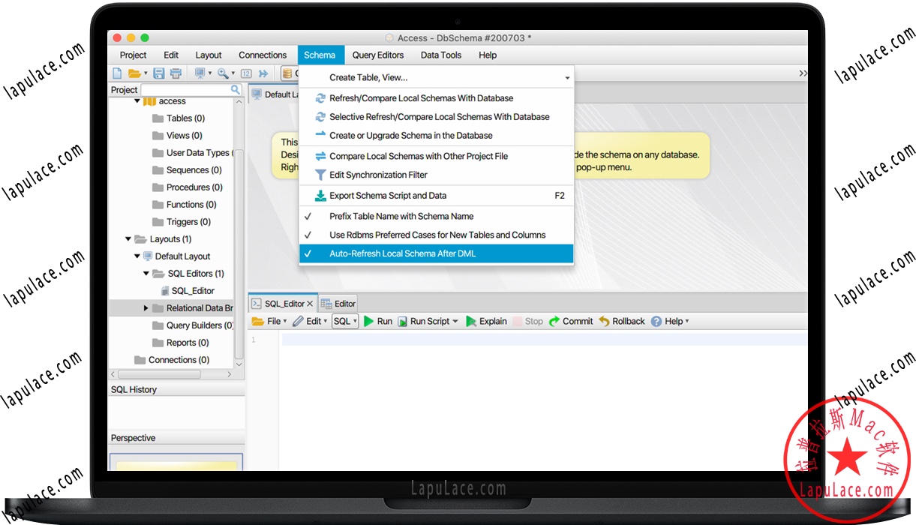916x525 pixels.
Task: Open the Query Editors menu
Action: pos(378,55)
